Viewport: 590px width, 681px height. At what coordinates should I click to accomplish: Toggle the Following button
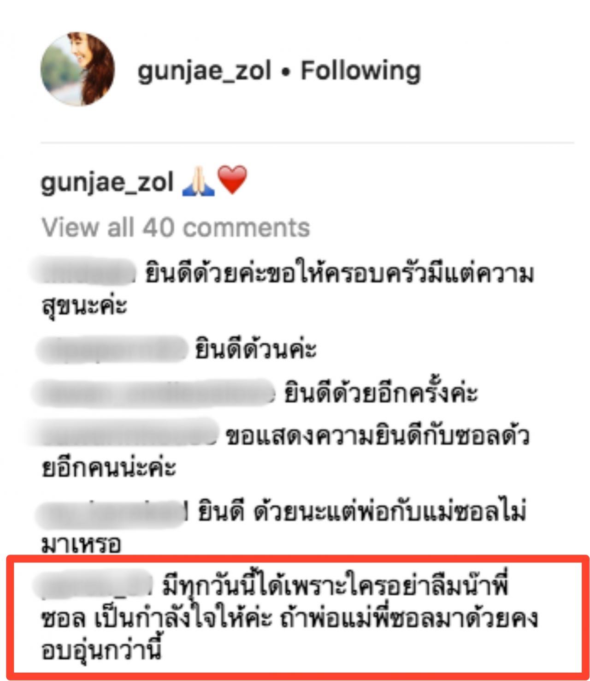click(361, 71)
